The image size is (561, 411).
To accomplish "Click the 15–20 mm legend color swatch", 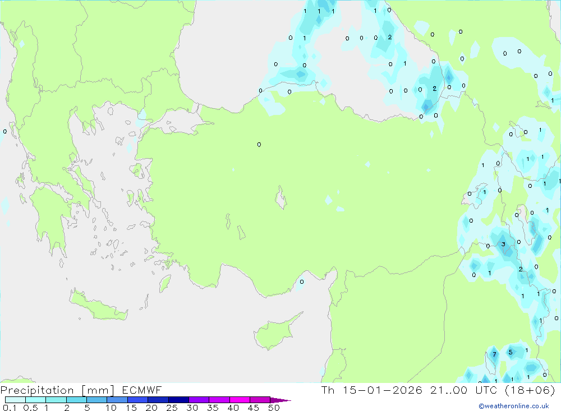I will point(137,400).
